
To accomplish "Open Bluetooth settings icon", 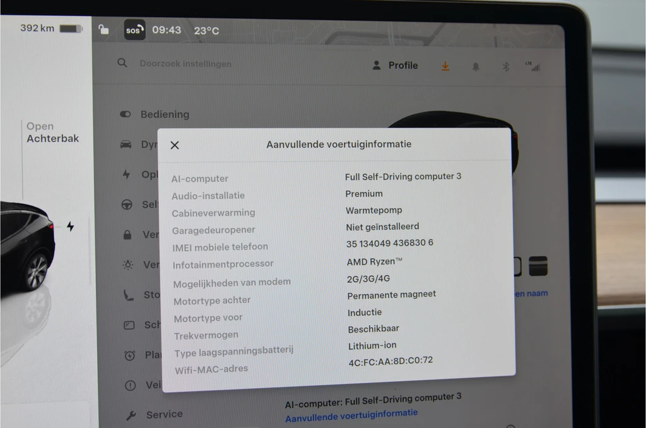I will click(x=506, y=66).
